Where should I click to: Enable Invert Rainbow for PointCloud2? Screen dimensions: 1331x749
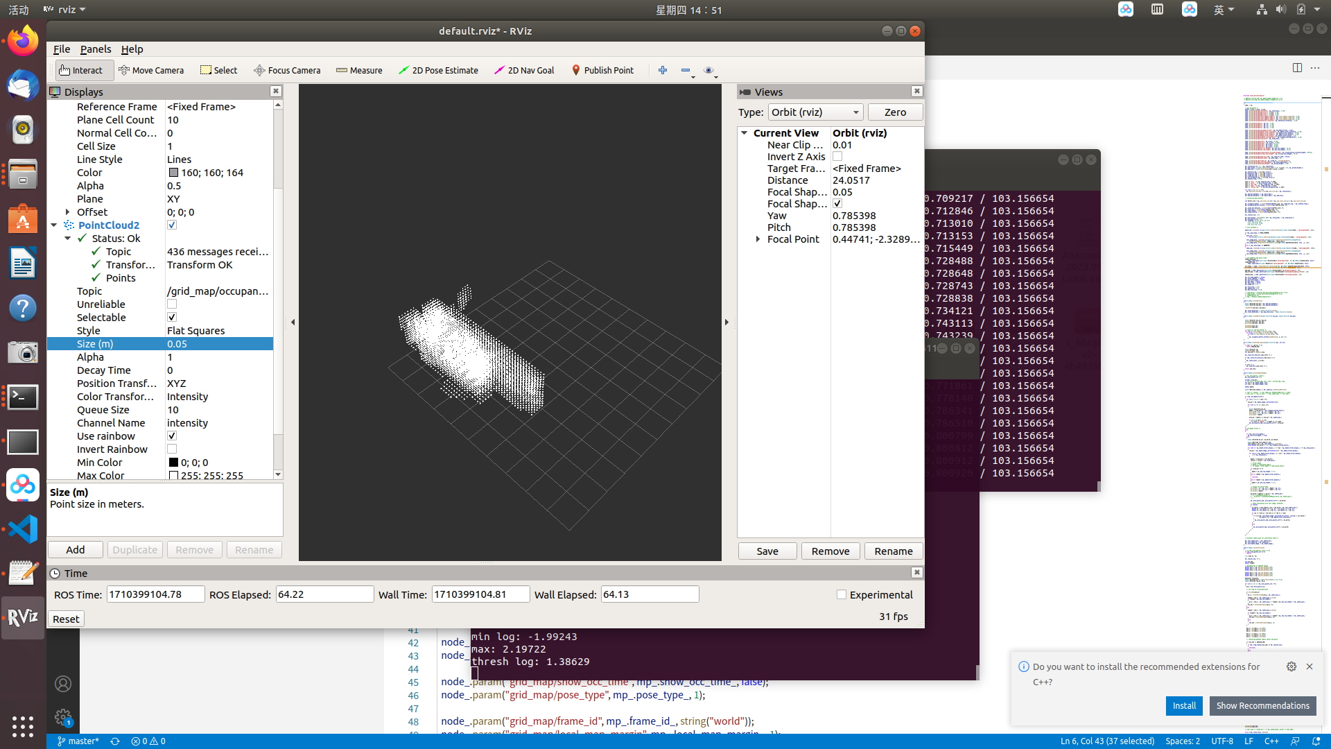171,449
